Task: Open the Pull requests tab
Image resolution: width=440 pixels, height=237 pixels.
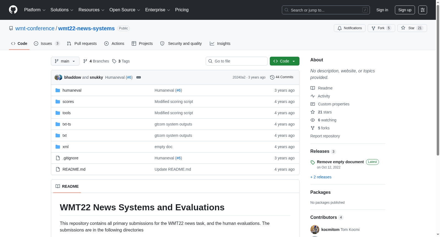Action: pos(82,43)
